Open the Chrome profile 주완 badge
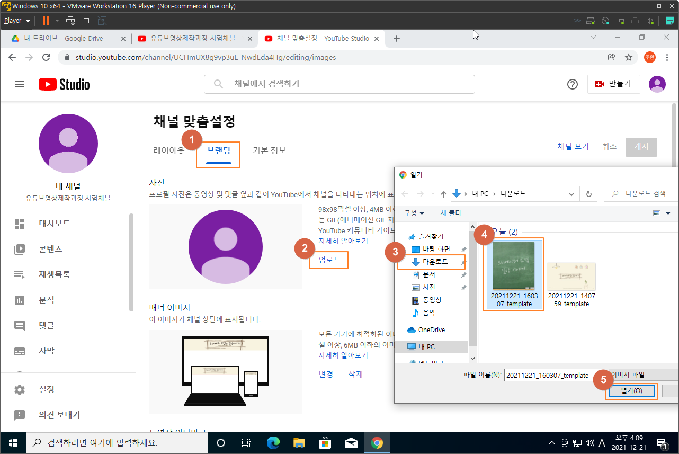679x454 pixels. pos(649,57)
